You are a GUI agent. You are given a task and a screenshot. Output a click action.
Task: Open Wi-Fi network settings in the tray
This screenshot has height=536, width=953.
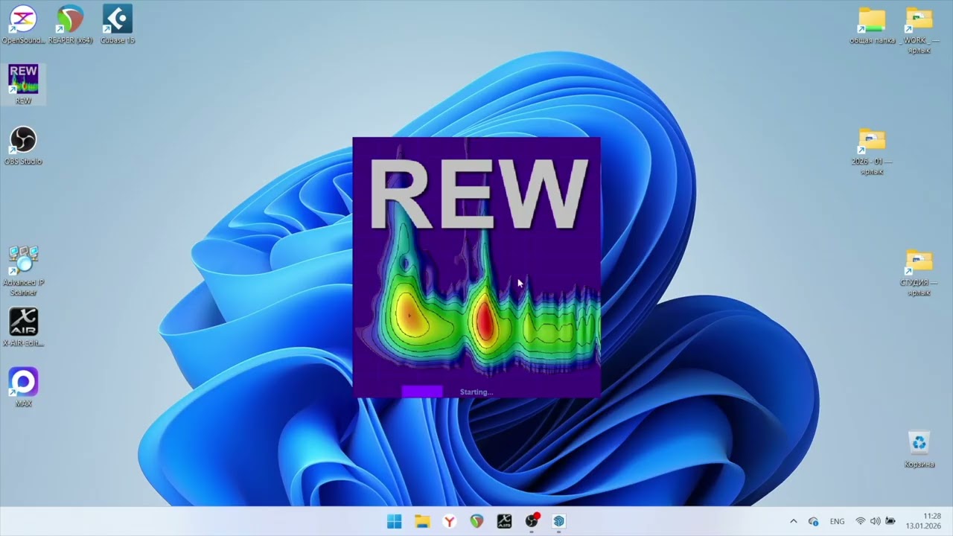[861, 521]
